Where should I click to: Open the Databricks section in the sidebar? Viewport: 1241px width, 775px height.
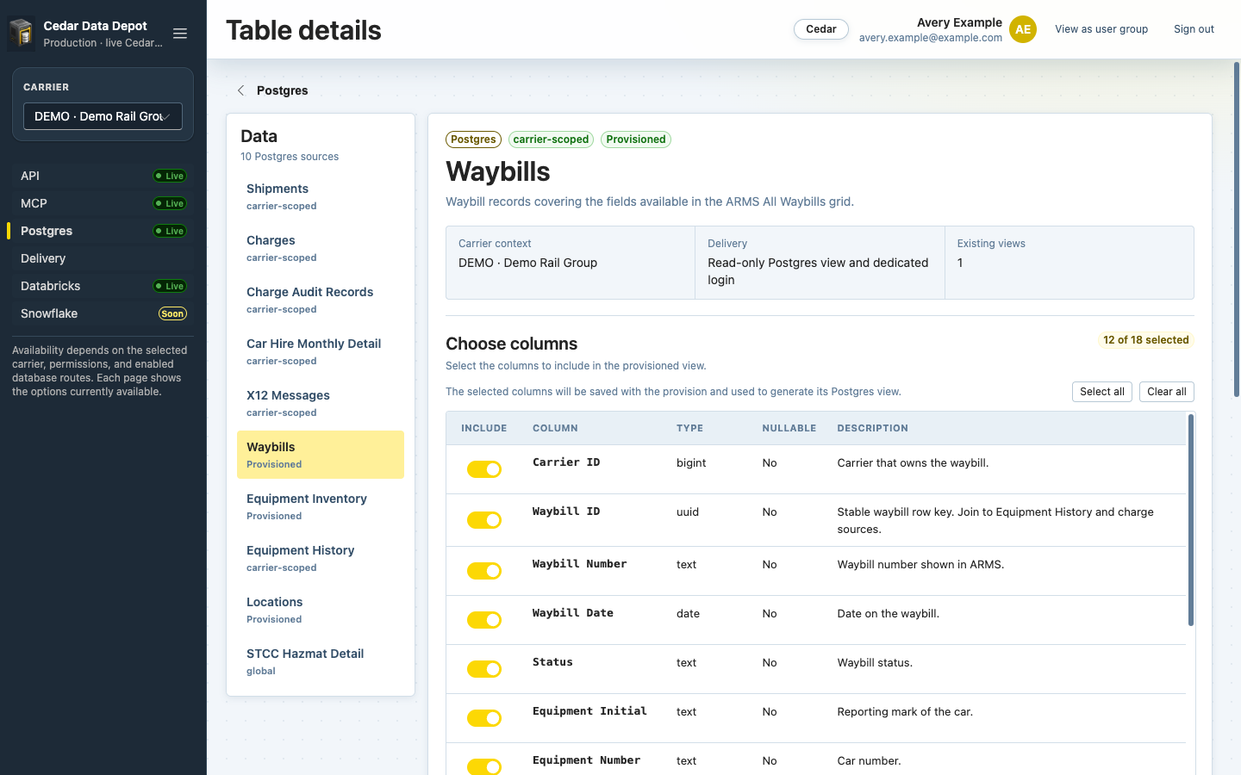pyautogui.click(x=103, y=286)
